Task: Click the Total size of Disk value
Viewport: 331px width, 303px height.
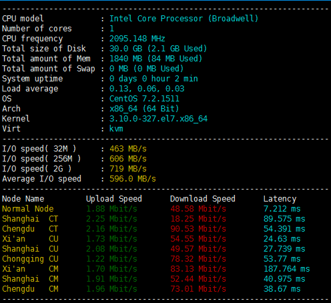Action: (158, 49)
